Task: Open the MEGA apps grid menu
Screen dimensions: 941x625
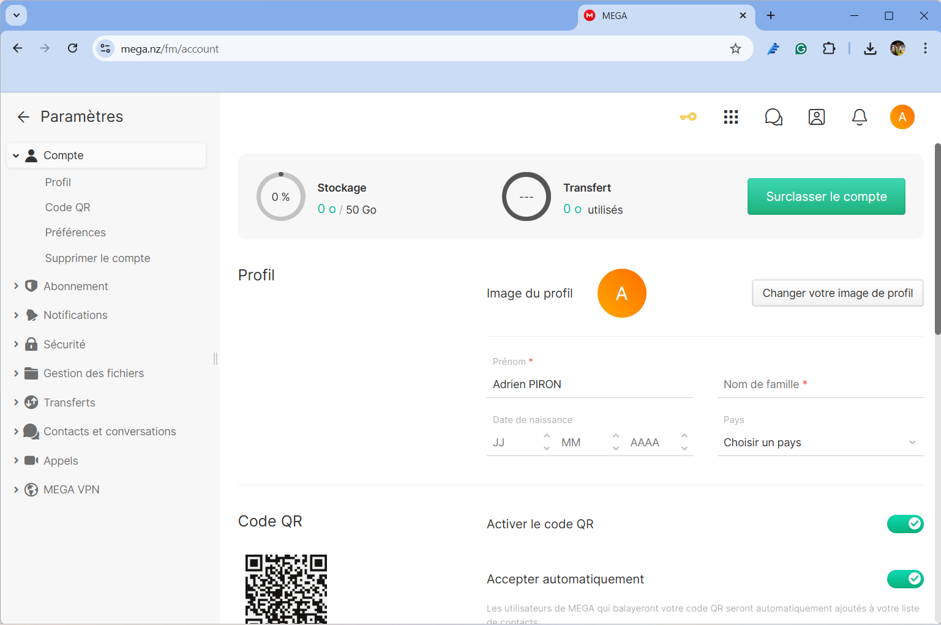Action: click(730, 117)
